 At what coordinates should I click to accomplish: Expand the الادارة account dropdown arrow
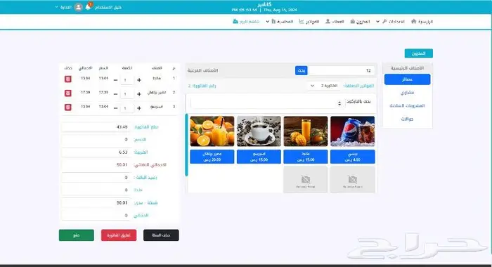tap(56, 7)
